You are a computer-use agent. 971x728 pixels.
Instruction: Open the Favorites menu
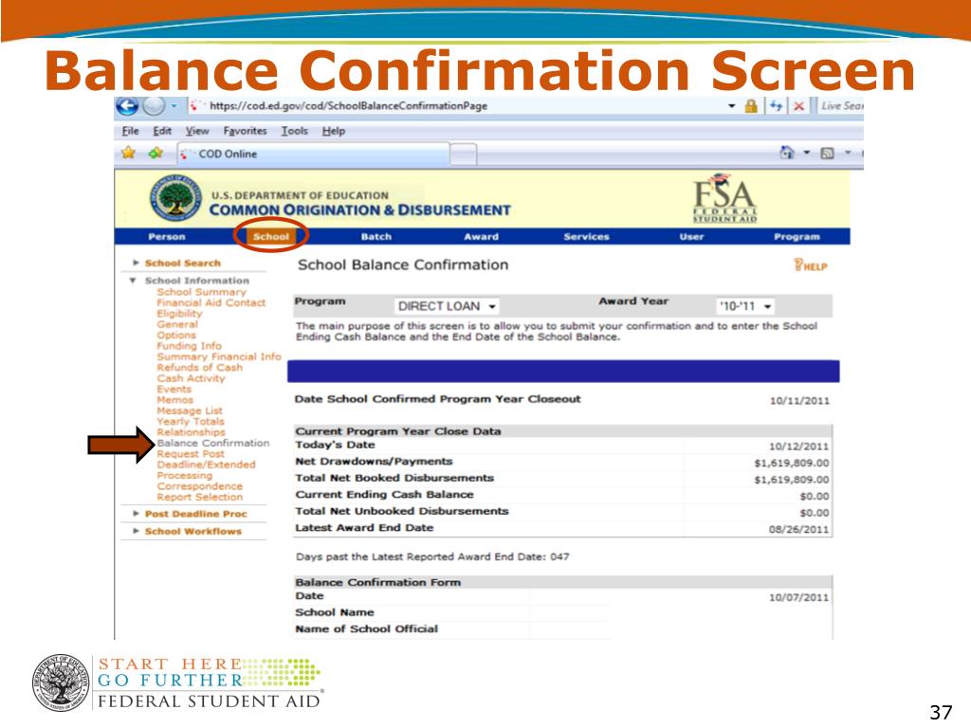245,131
